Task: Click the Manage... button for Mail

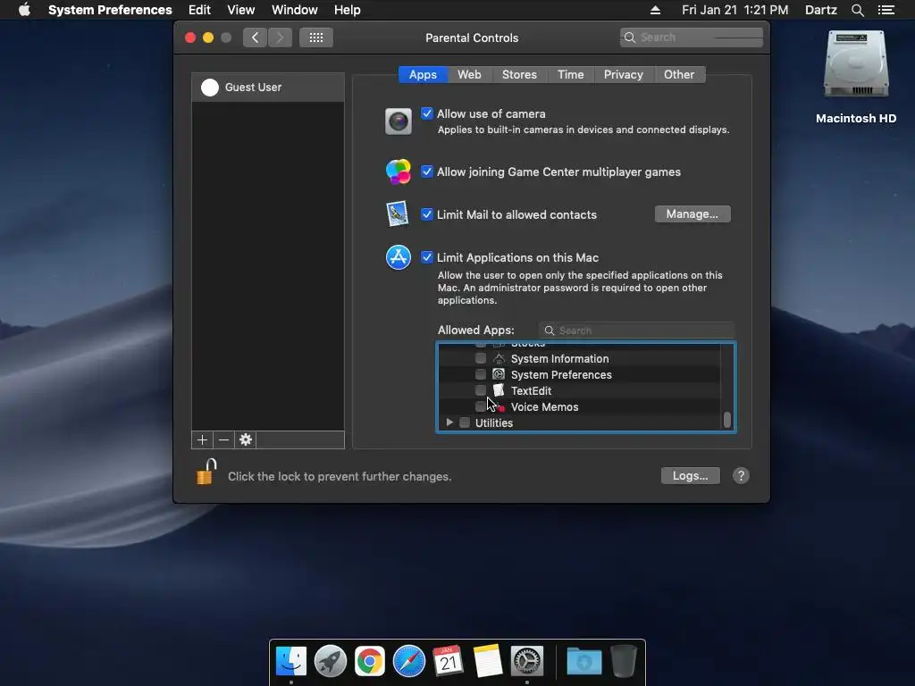Action: tap(693, 214)
